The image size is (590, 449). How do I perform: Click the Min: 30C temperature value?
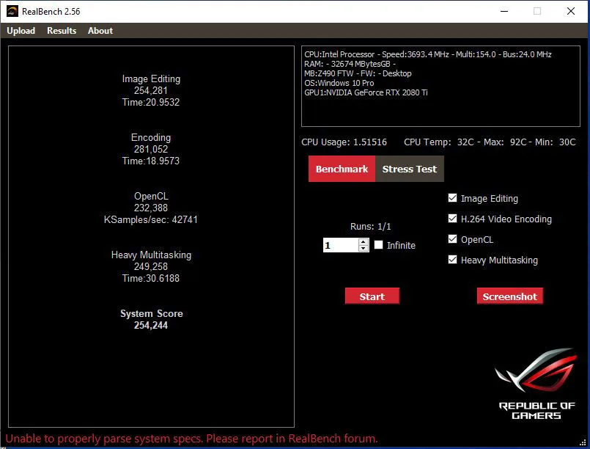555,142
